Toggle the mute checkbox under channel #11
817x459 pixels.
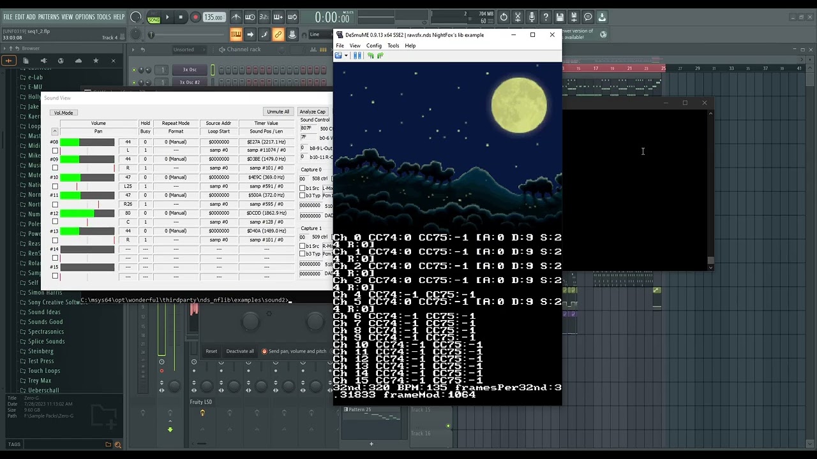[x=55, y=204]
